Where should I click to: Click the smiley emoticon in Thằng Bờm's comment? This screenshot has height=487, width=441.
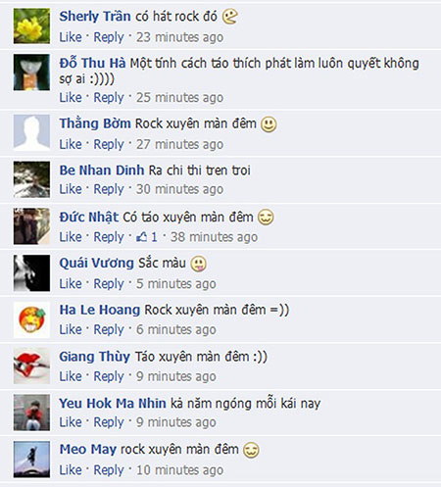tap(269, 124)
